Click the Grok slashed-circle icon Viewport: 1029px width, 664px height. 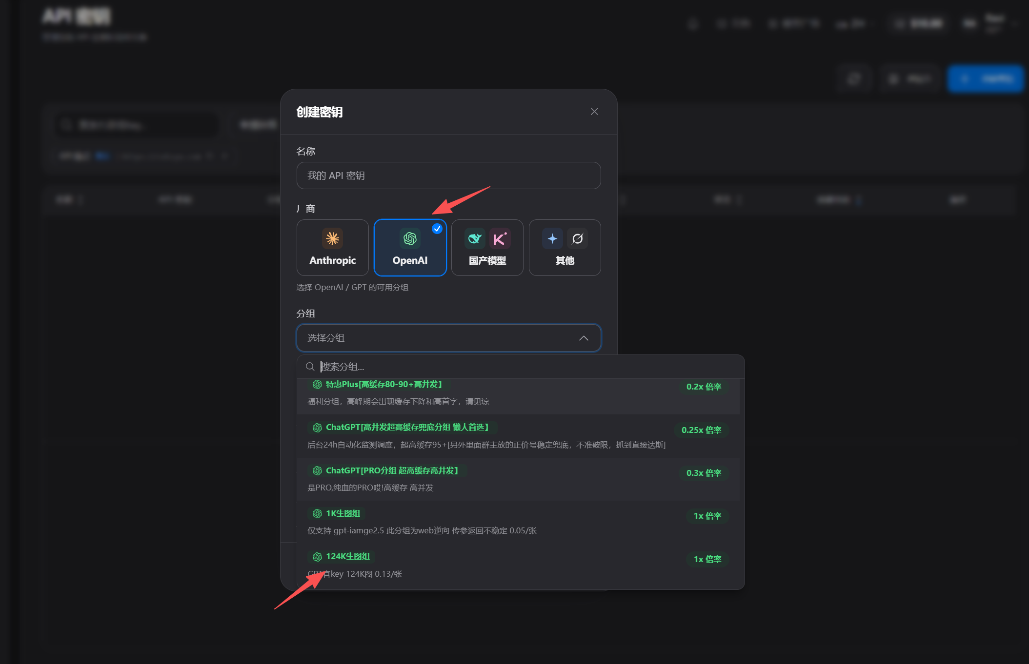pos(577,238)
